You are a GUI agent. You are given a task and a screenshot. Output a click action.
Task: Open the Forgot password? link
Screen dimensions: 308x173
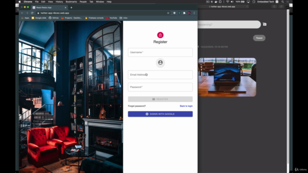[137, 106]
